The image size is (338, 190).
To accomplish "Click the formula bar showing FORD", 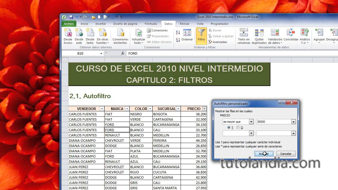I will pyautogui.click(x=232, y=53).
